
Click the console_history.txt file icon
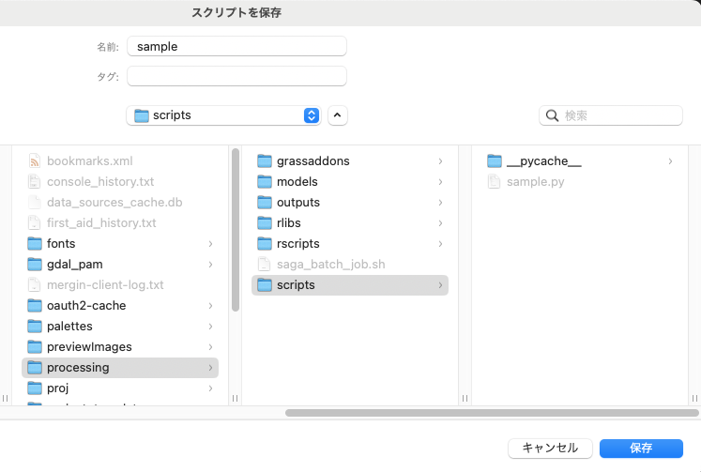[x=35, y=181]
